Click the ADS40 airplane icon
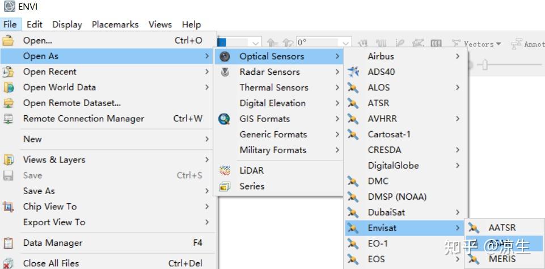545x269 pixels. (354, 72)
